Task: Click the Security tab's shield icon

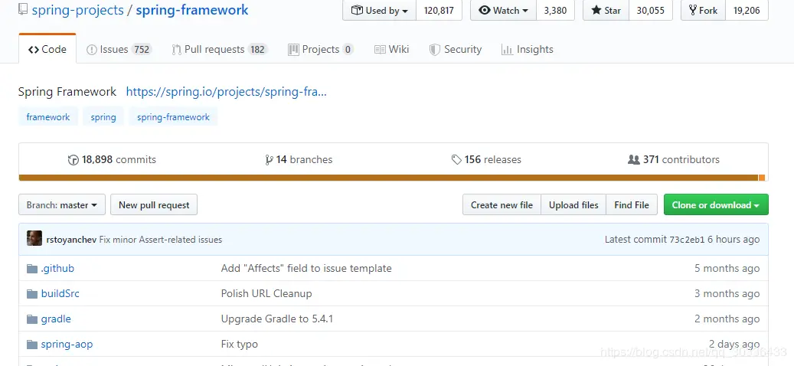Action: pos(434,50)
